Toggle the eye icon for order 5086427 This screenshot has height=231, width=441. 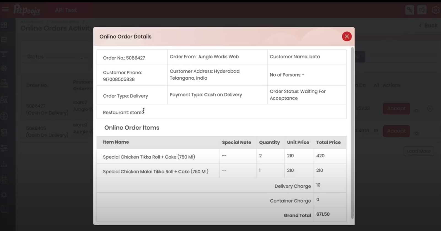417,111
